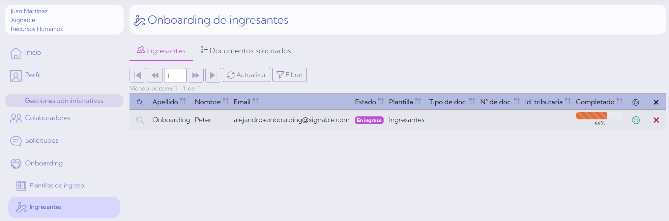
Task: Open the Filtrar filter button
Action: pos(289,75)
